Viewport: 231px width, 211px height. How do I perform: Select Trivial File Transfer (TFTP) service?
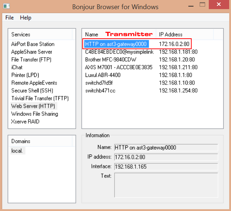[40, 98]
